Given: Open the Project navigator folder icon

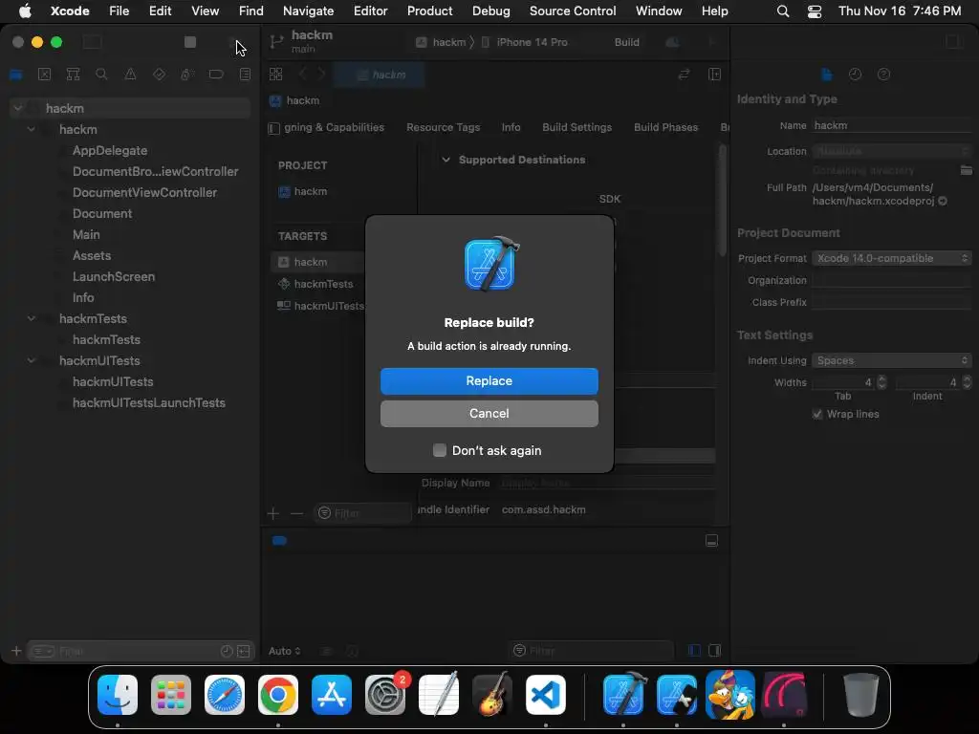Looking at the screenshot, I should [x=16, y=75].
